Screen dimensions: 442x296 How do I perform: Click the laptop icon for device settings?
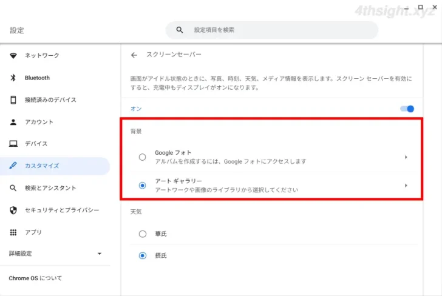(13, 144)
